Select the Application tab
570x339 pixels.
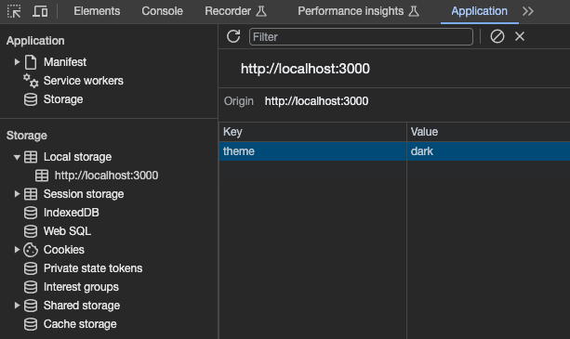click(479, 11)
